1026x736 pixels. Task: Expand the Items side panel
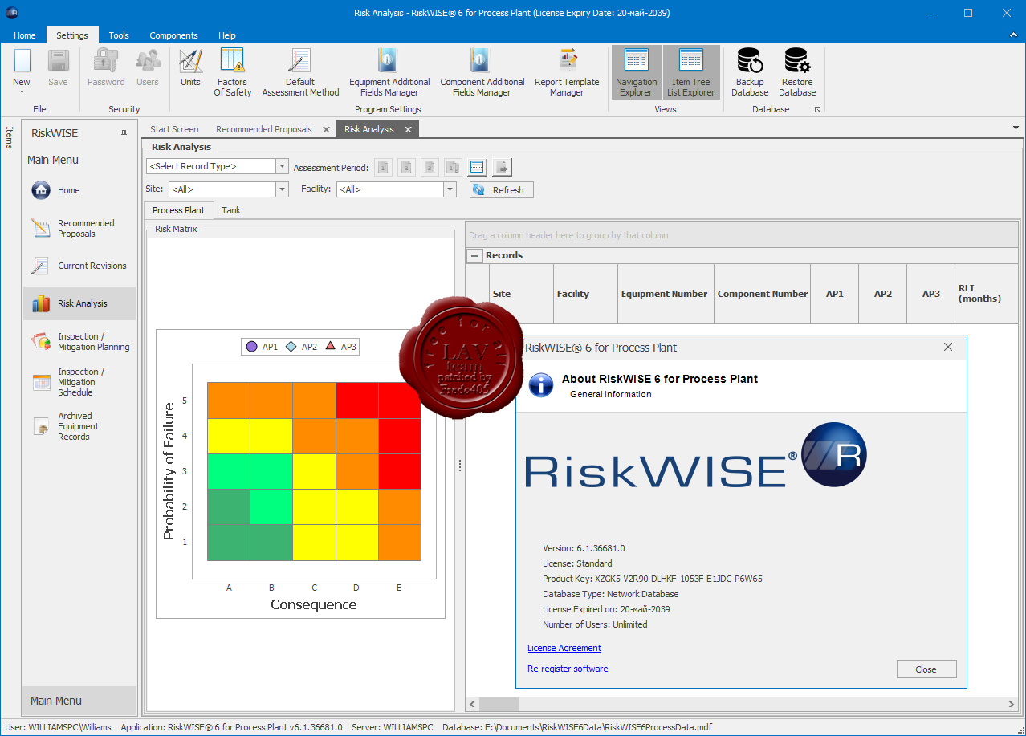coord(10,137)
